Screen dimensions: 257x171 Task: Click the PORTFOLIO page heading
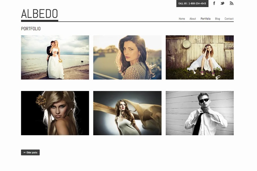tap(31, 29)
